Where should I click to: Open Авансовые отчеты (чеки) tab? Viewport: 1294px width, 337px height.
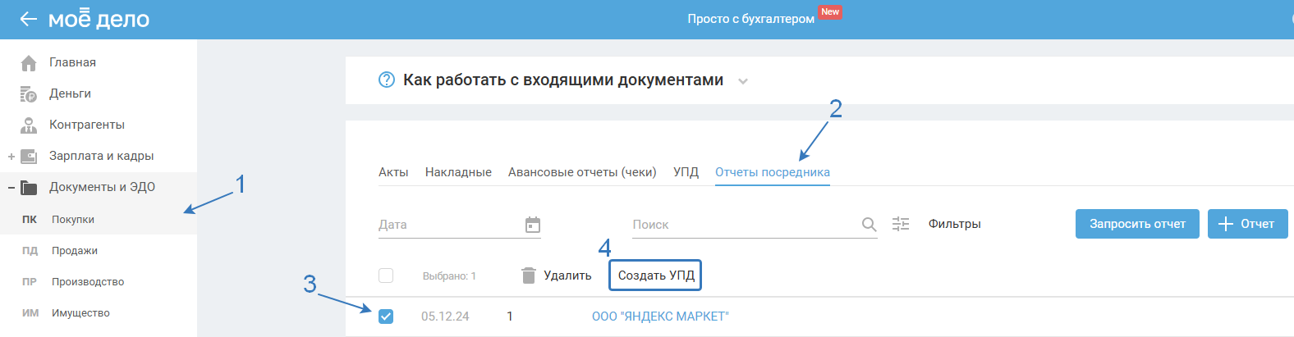coord(582,172)
